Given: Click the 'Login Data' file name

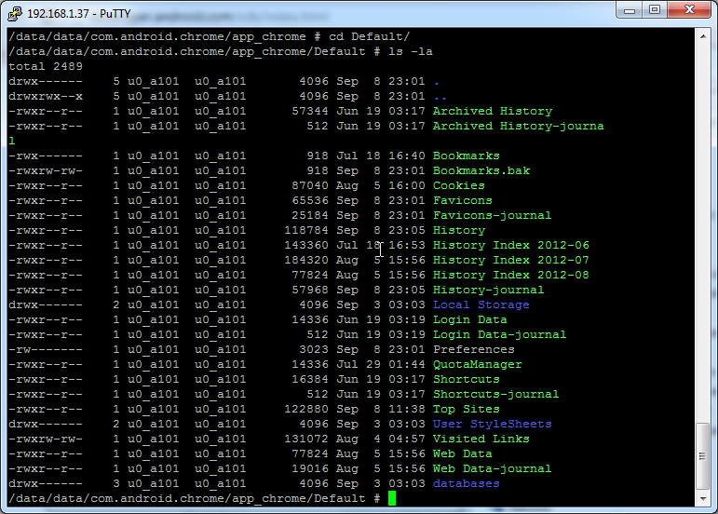Looking at the screenshot, I should click(x=469, y=320).
